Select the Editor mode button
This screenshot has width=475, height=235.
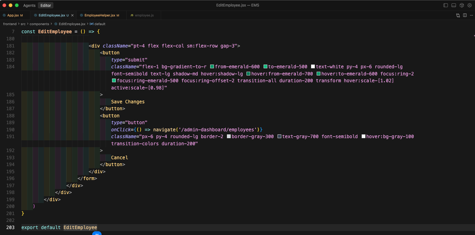(46, 5)
